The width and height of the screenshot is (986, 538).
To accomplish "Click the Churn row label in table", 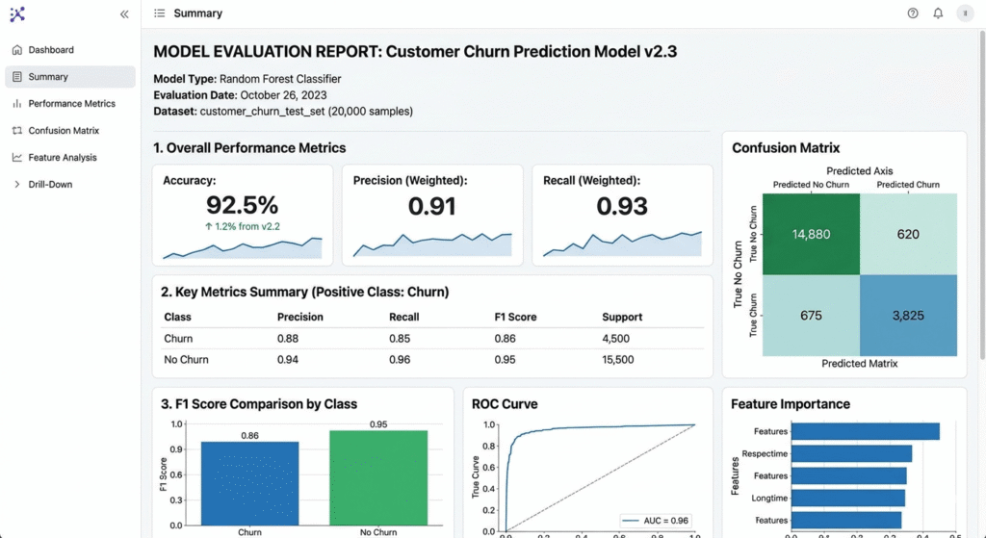I will coord(178,338).
